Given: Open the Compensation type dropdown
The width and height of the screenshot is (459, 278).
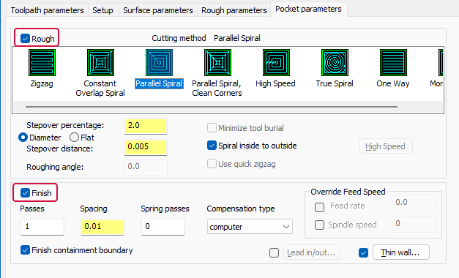Looking at the screenshot, I should (250, 227).
